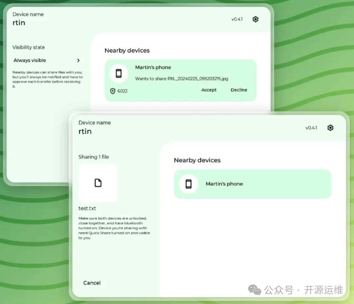Click the shield icon next to PIN 6022
This screenshot has width=354, height=304.
click(113, 91)
